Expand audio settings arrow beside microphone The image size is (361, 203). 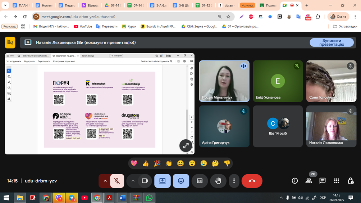point(105,181)
